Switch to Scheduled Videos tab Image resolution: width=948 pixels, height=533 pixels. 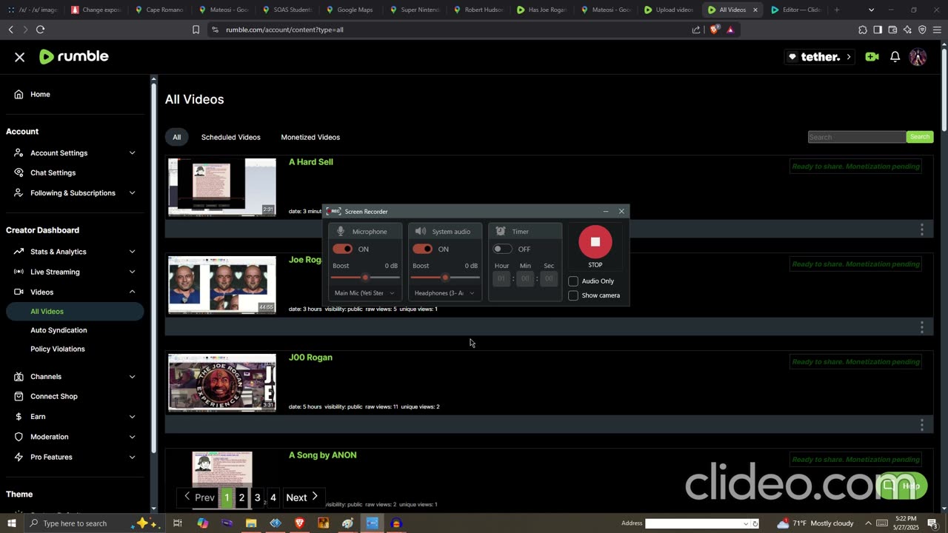click(x=231, y=137)
